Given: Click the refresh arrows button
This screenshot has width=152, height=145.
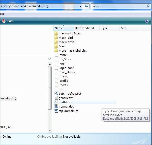Looking at the screenshot, I should [x=86, y=6].
